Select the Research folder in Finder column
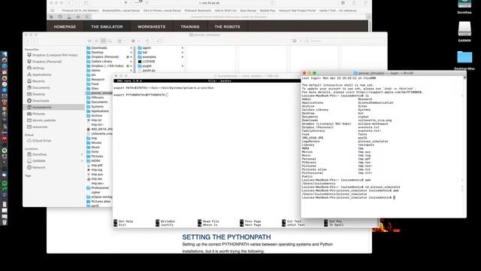Image resolution: width=481 pixels, height=271 pixels. click(x=95, y=79)
